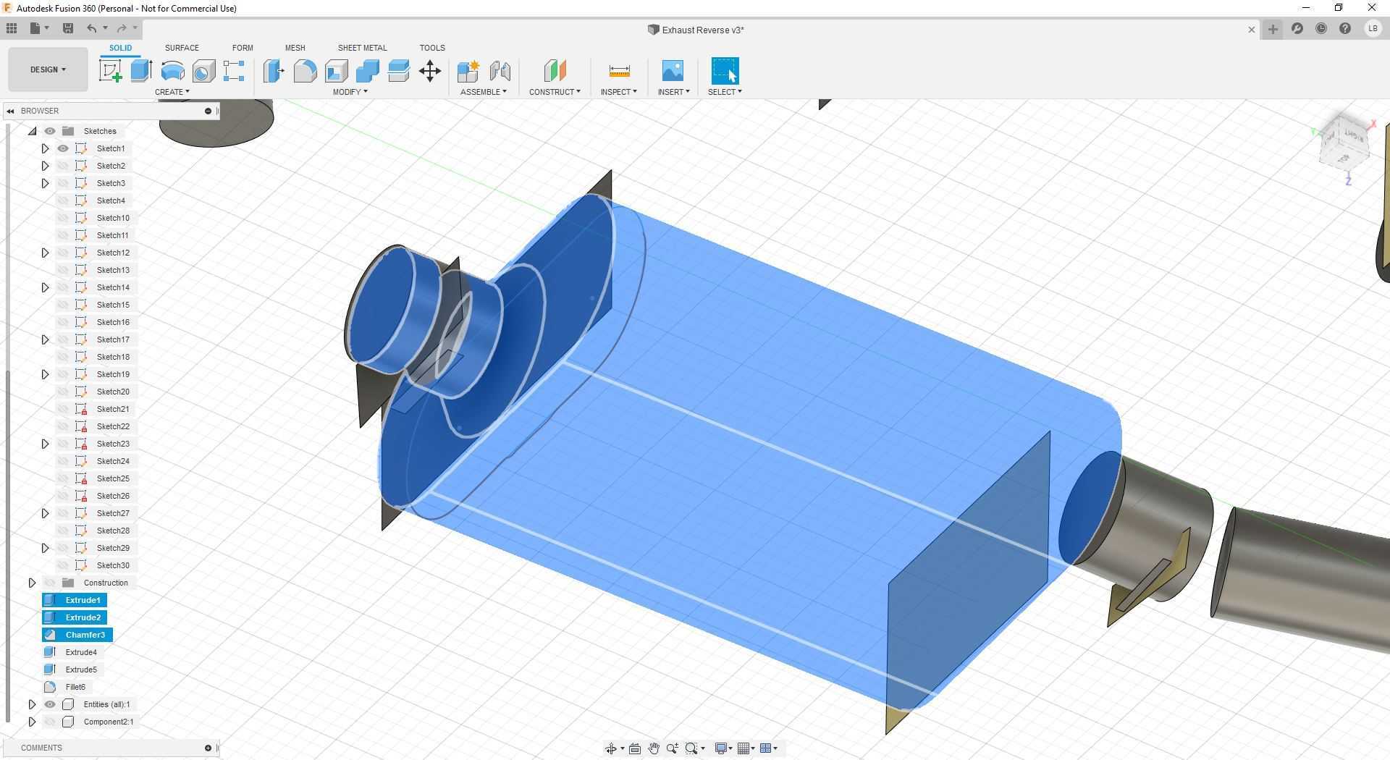Select the Pan hand tool
This screenshot has height=760, width=1390.
click(653, 748)
